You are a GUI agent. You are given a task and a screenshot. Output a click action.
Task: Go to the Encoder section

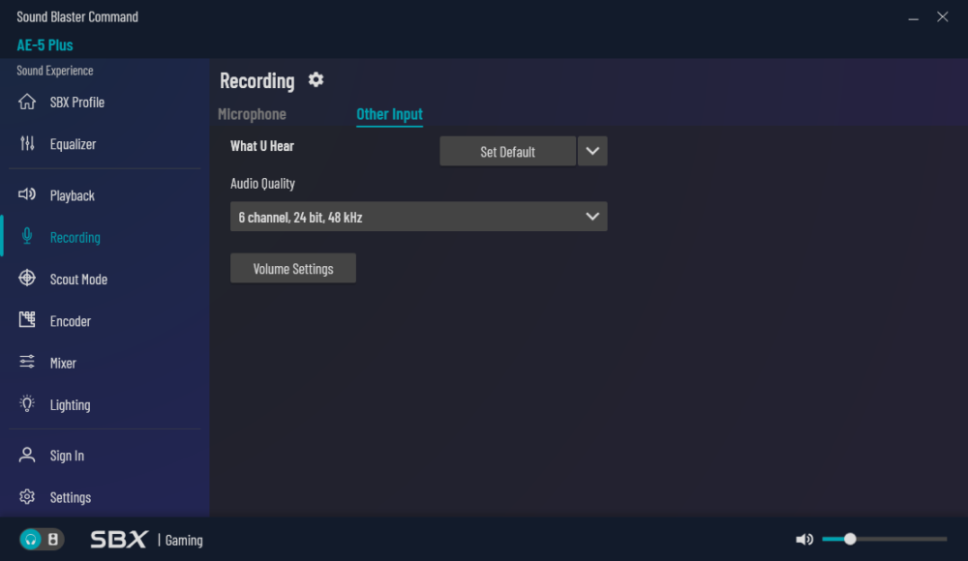click(71, 321)
